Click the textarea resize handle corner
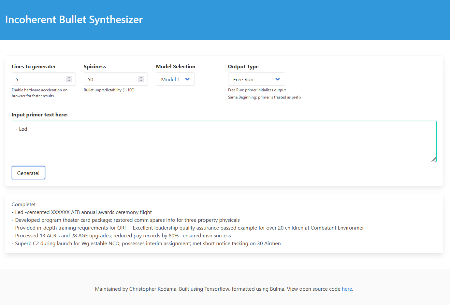 434,159
